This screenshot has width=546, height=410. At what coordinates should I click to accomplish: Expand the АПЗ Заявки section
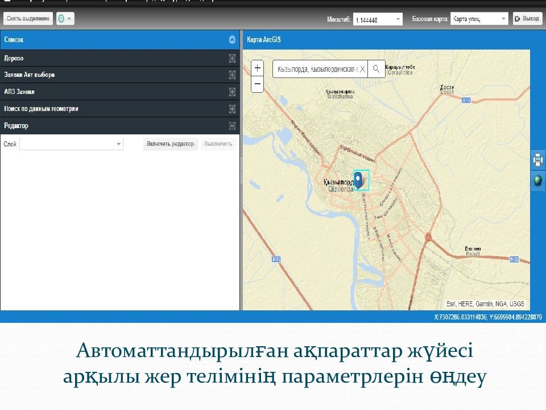tap(232, 92)
